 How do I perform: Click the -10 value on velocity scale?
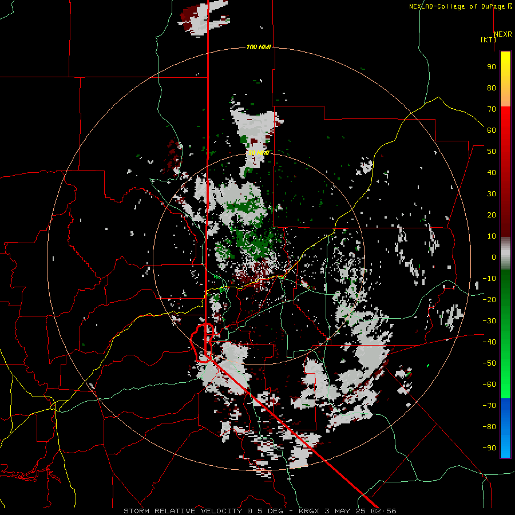click(489, 279)
